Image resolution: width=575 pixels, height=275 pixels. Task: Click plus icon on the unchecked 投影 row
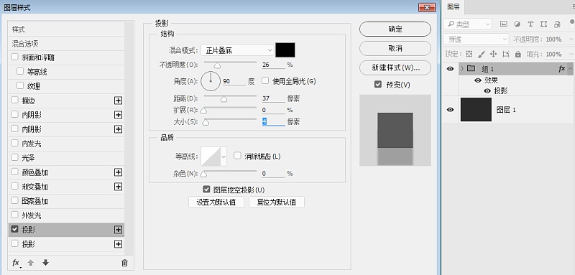pos(118,244)
